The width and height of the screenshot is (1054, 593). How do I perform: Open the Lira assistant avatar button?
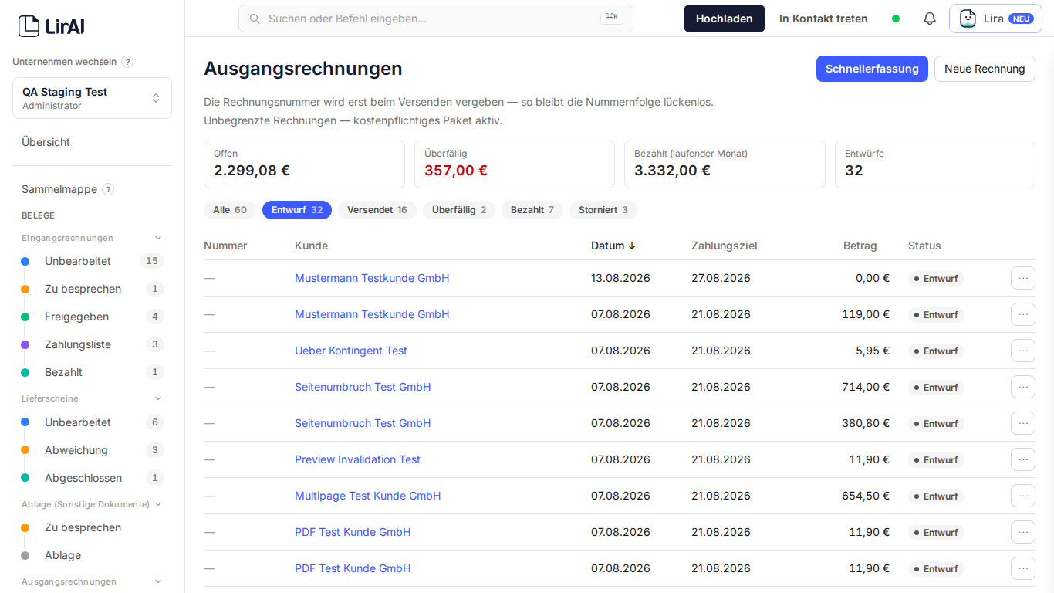(995, 19)
